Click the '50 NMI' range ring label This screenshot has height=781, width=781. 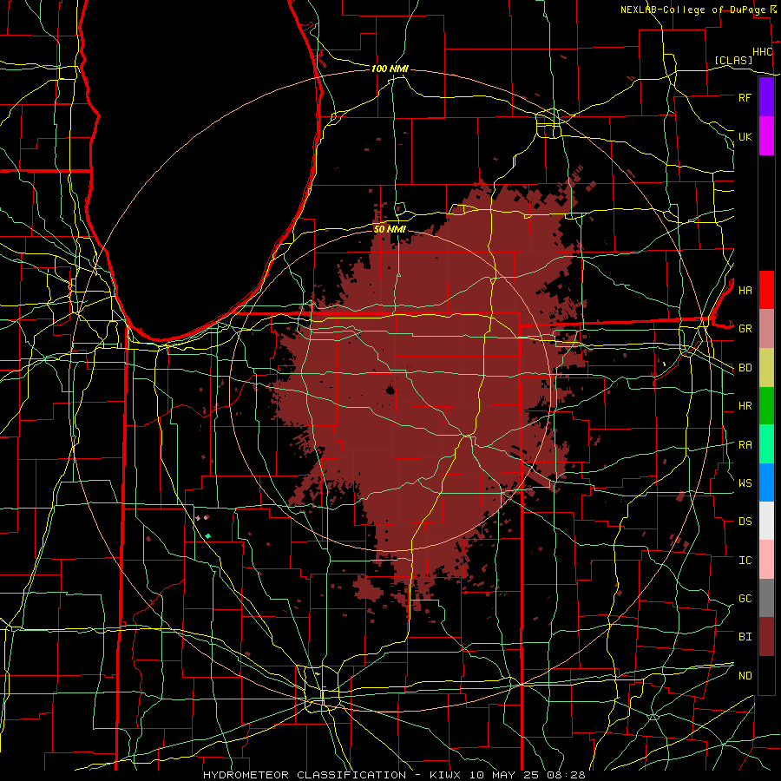[x=390, y=229]
